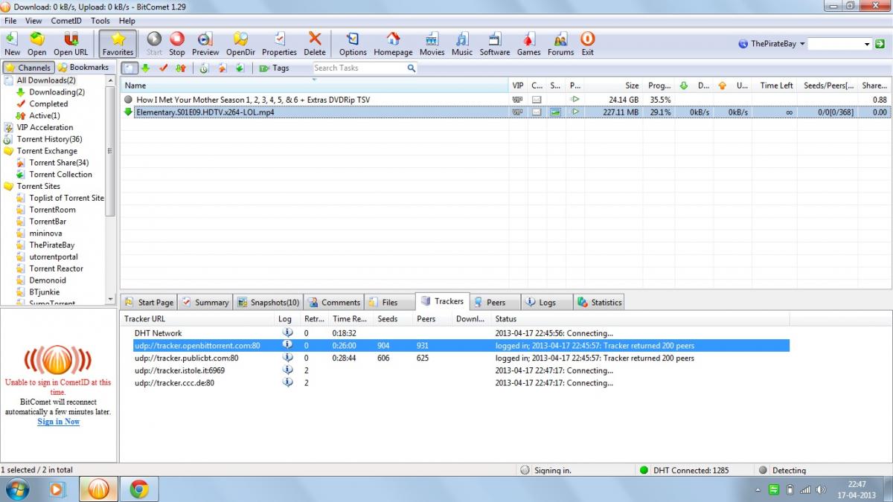Click the snapshot icon on Elementary row
The image size is (893, 502).
(555, 112)
